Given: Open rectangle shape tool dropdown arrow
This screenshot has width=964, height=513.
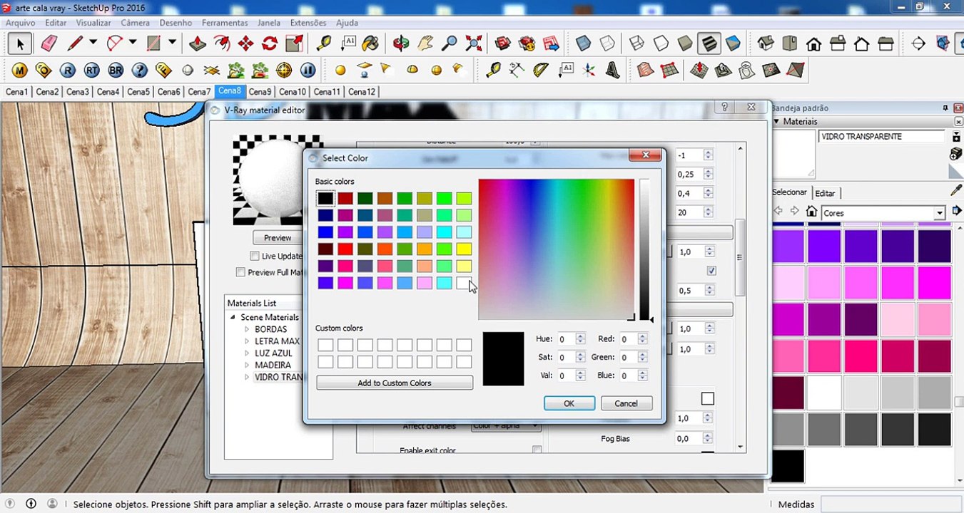Looking at the screenshot, I should (x=172, y=43).
